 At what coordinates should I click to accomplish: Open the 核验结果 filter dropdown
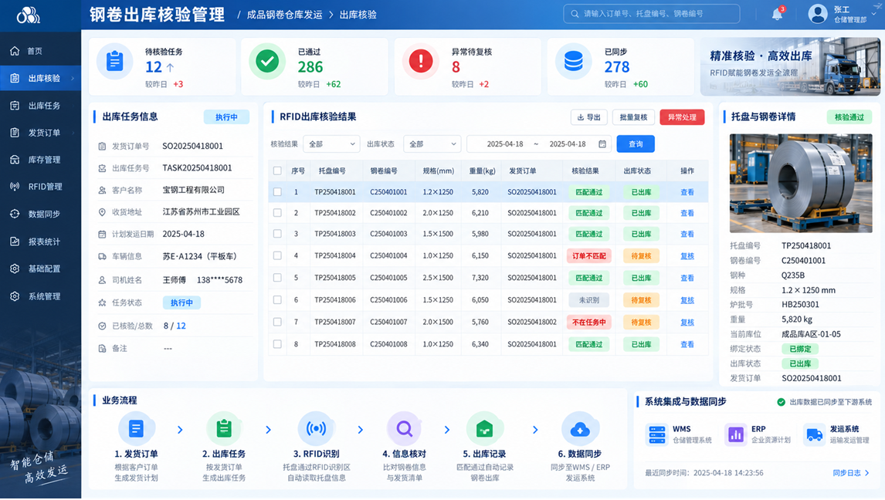331,144
